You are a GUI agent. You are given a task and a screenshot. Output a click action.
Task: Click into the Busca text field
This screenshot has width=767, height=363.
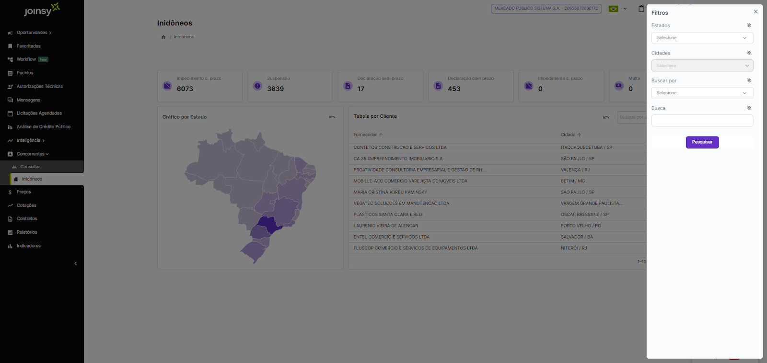(x=702, y=121)
